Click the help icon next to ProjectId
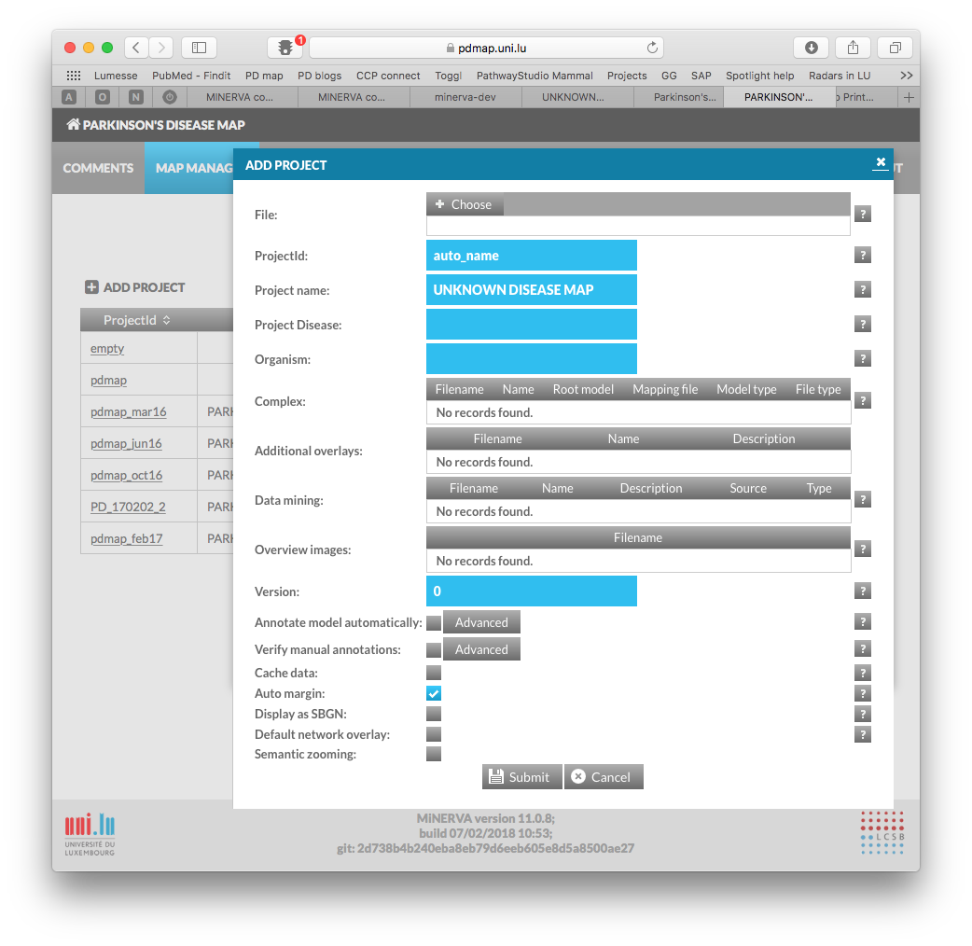Viewport: 972px width, 946px height. coord(862,255)
